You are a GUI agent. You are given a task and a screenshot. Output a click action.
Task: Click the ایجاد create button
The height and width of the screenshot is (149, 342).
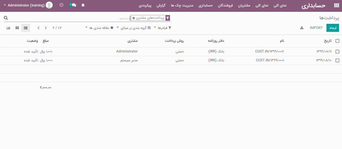coord(333,28)
